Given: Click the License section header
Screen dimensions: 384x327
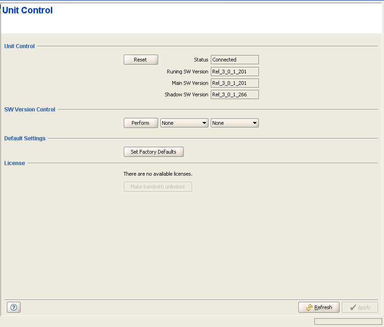Looking at the screenshot, I should (x=15, y=163).
